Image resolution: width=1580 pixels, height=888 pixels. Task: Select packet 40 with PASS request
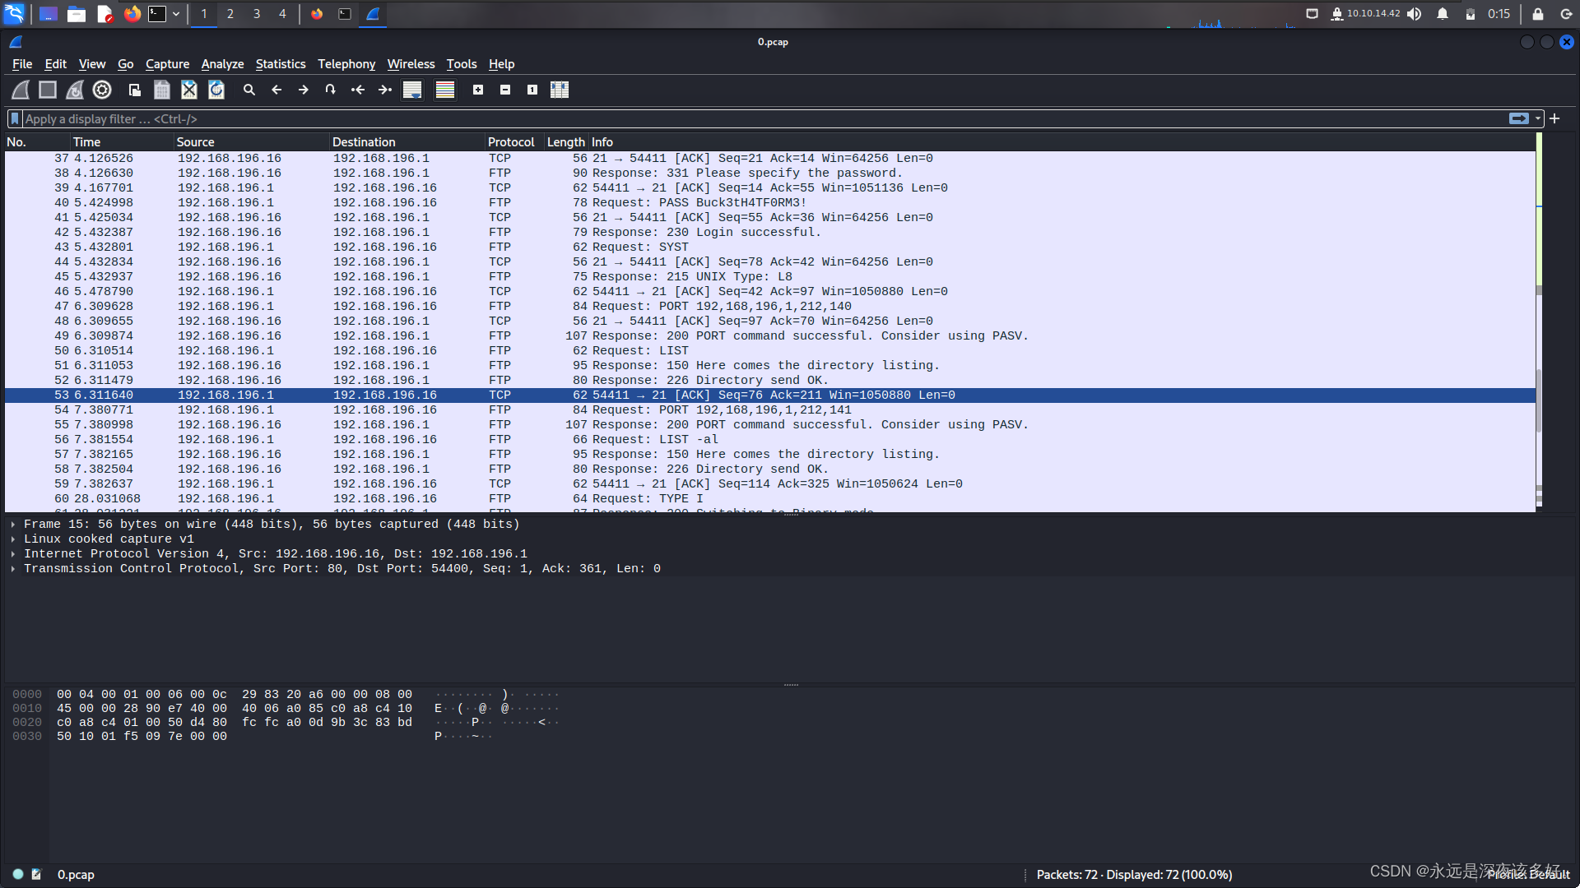[x=769, y=203]
